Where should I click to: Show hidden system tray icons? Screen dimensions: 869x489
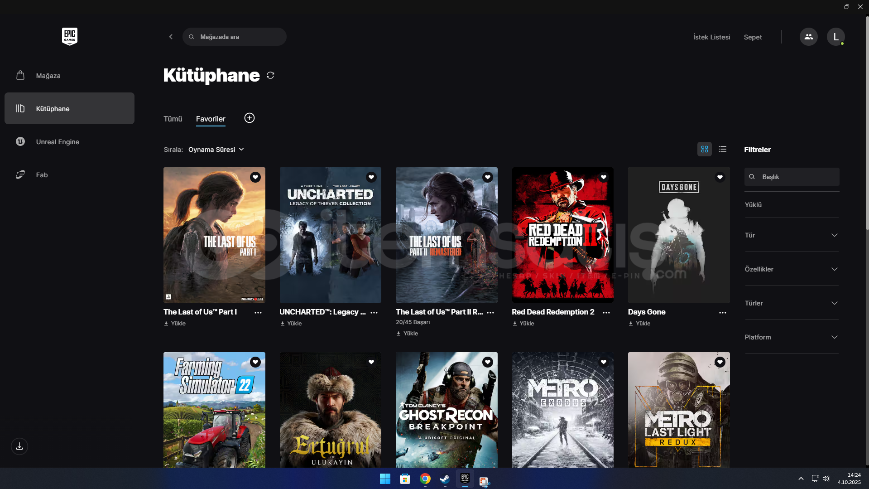pyautogui.click(x=801, y=479)
